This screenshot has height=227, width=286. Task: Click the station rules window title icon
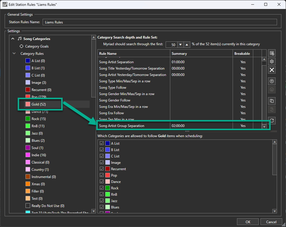[5, 4]
